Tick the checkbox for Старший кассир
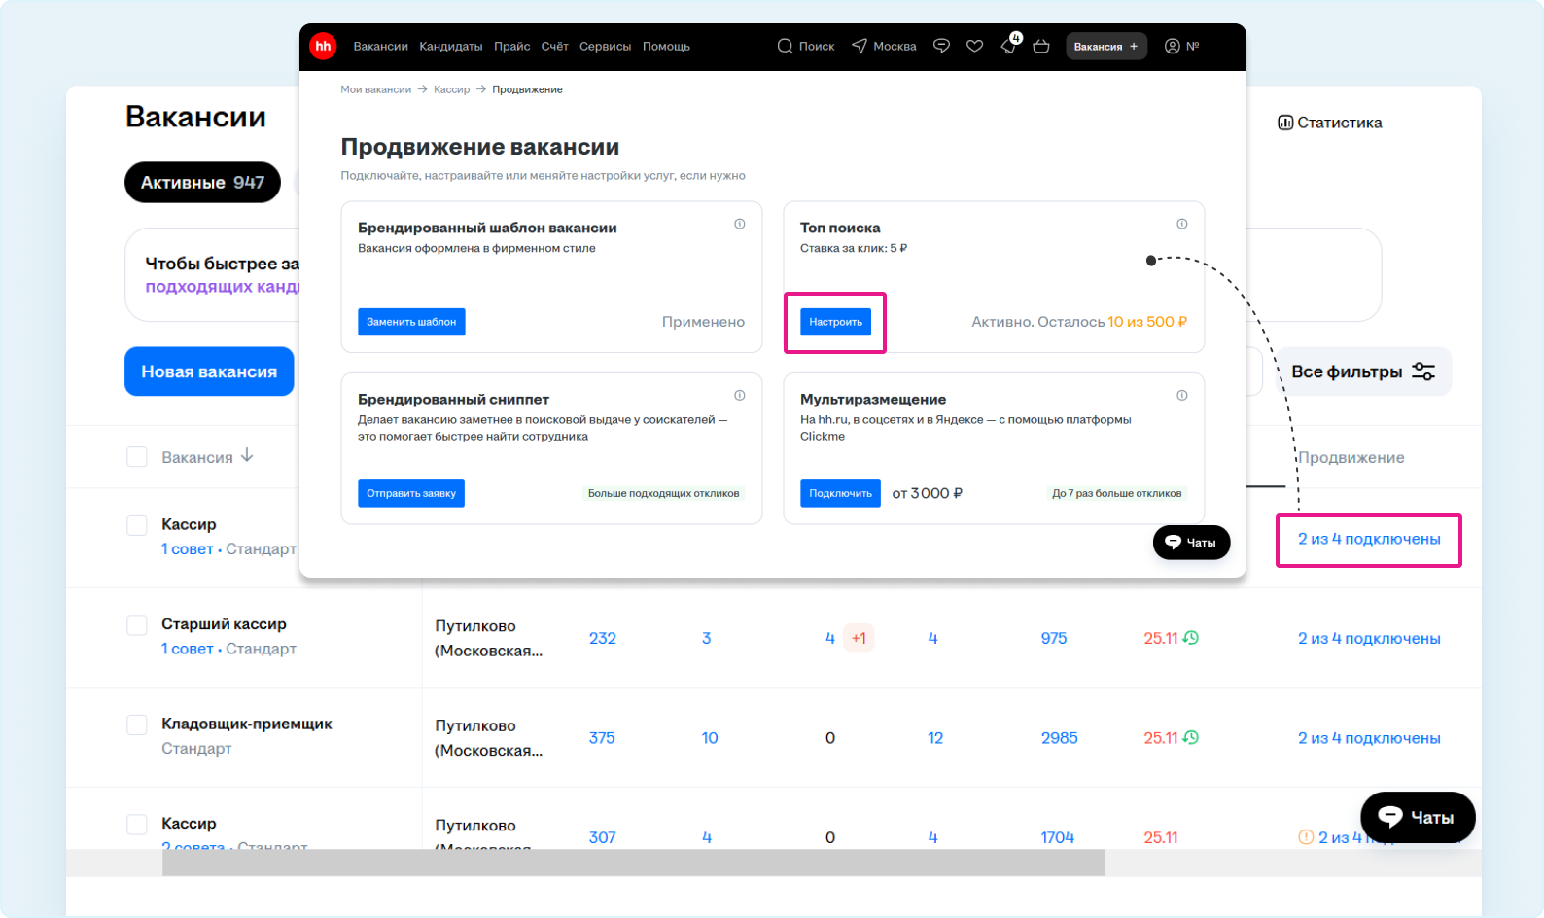 pyautogui.click(x=137, y=624)
